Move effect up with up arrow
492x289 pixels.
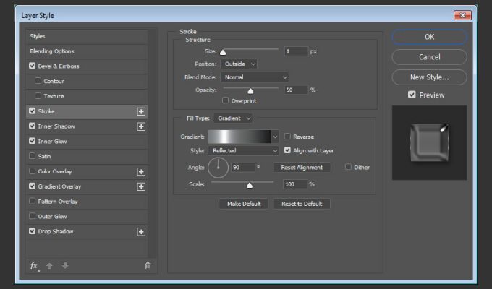tap(49, 266)
